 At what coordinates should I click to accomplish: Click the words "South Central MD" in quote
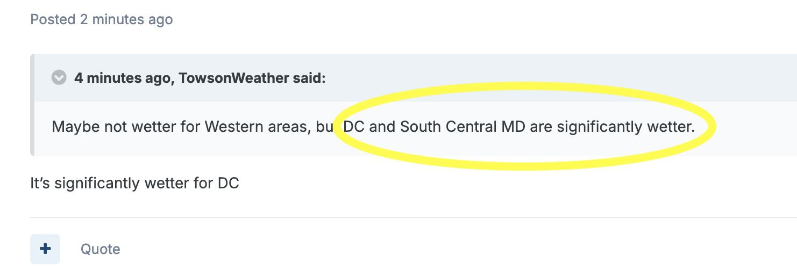coord(462,128)
